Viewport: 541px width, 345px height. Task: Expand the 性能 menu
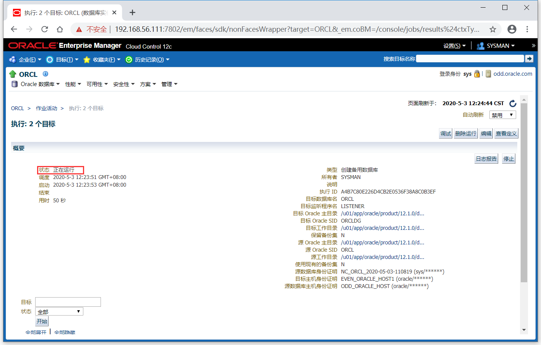(73, 84)
